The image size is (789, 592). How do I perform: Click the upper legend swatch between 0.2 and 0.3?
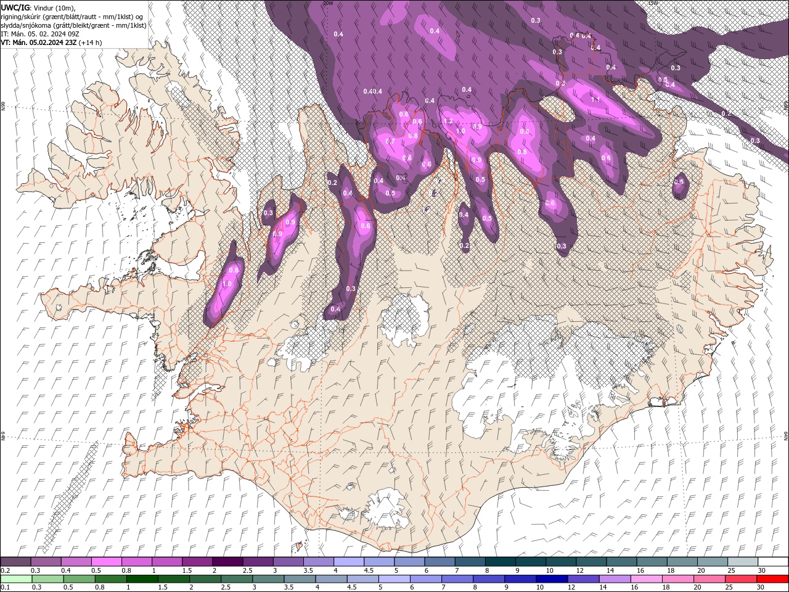pyautogui.click(x=16, y=562)
